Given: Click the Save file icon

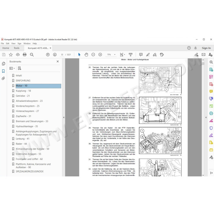Looking at the screenshot, I should coord(4,55).
